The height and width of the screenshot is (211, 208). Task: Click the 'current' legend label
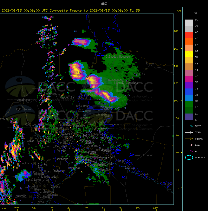click(x=200, y=158)
